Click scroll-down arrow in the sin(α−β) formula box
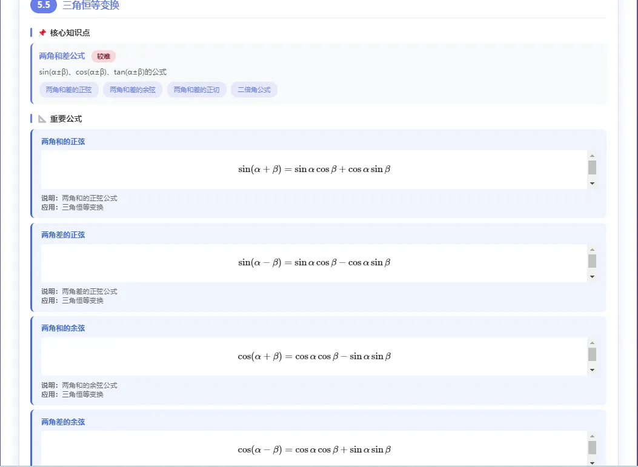This screenshot has width=638, height=467. tap(592, 277)
